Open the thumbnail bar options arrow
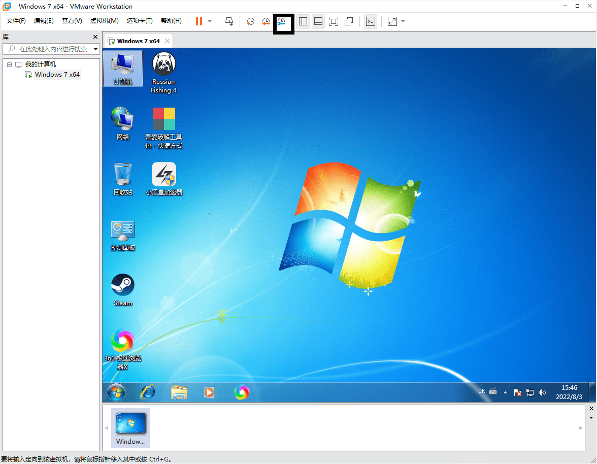This screenshot has height=464, width=597. point(591,418)
